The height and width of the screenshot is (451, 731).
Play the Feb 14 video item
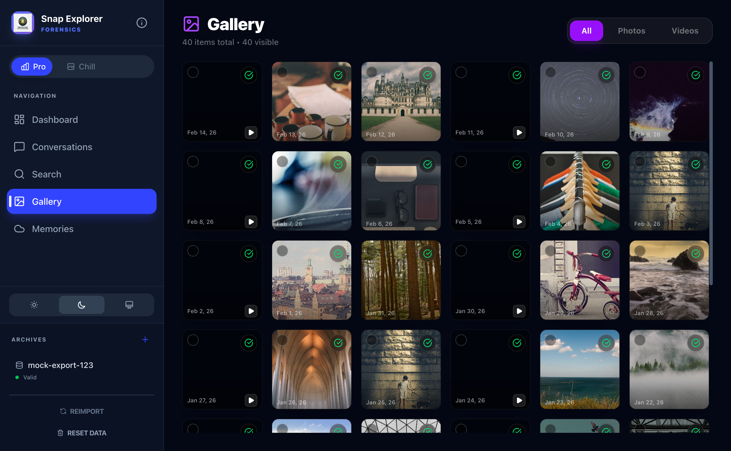point(251,133)
